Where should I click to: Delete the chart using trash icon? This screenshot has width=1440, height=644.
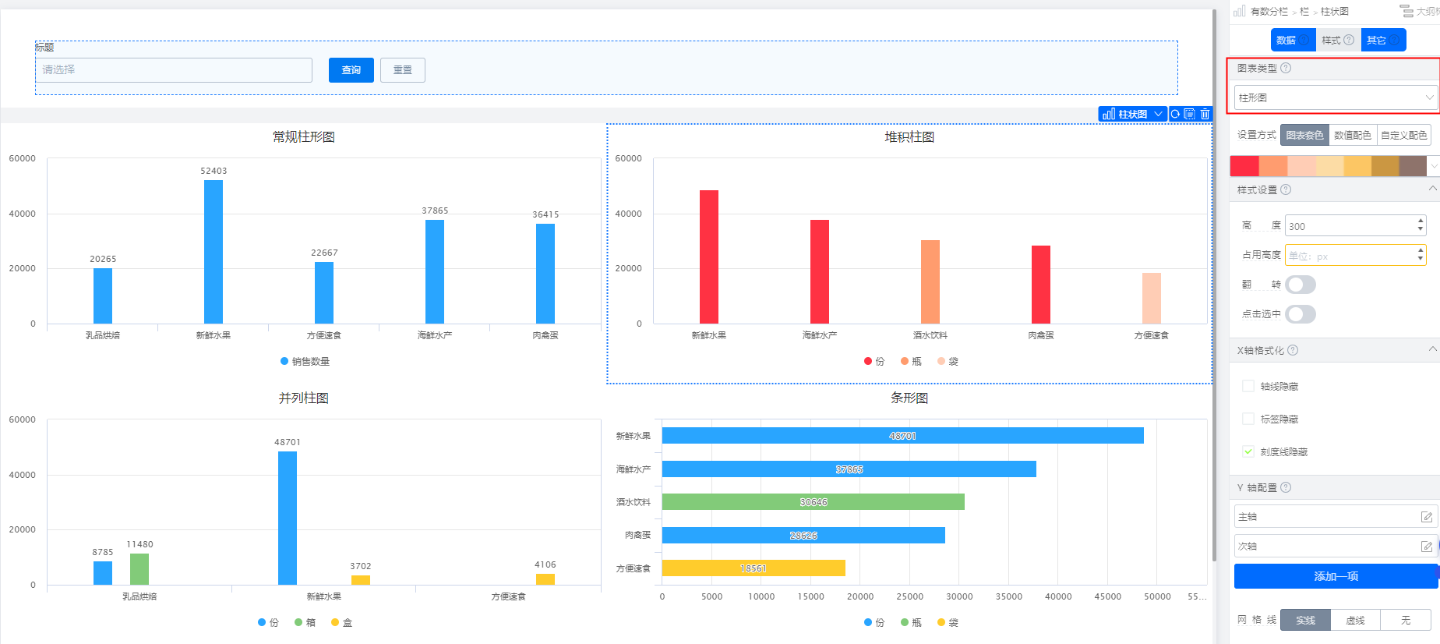pyautogui.click(x=1205, y=114)
